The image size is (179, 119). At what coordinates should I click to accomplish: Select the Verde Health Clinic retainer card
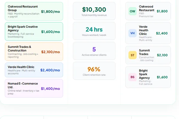[34, 70]
